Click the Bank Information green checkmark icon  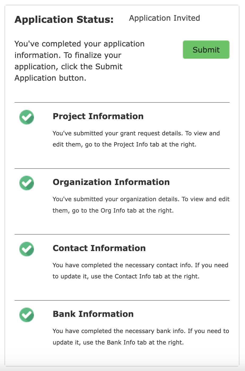pos(27,315)
